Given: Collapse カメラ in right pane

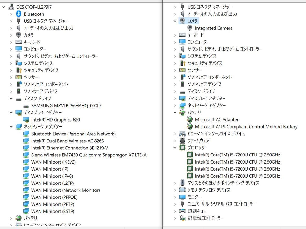Looking at the screenshot, I should [175, 21].
